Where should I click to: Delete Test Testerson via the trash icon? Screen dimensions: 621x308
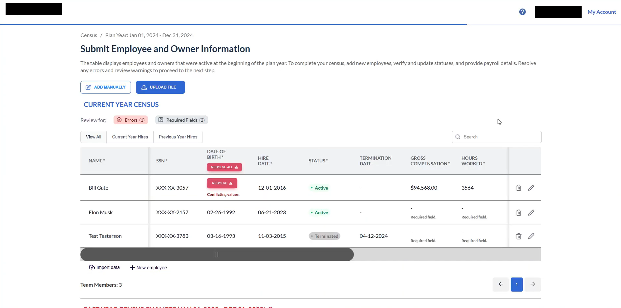519,236
